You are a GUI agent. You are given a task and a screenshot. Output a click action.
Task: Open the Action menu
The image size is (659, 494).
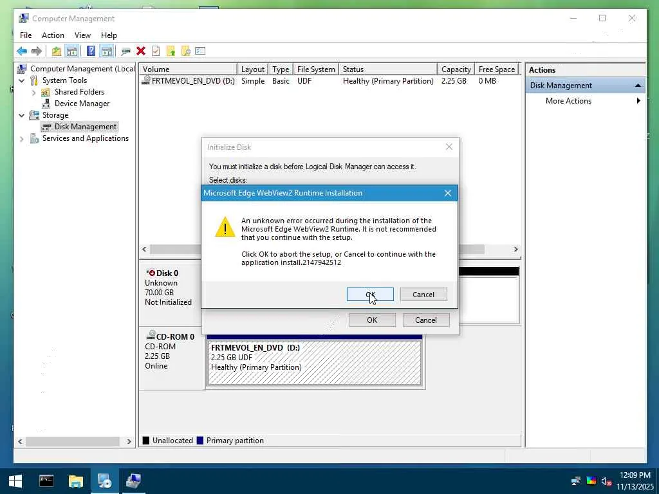click(53, 35)
